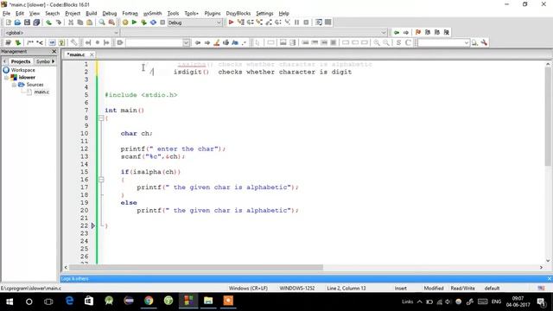Open the File menu
The width and height of the screenshot is (553, 311).
(6, 14)
